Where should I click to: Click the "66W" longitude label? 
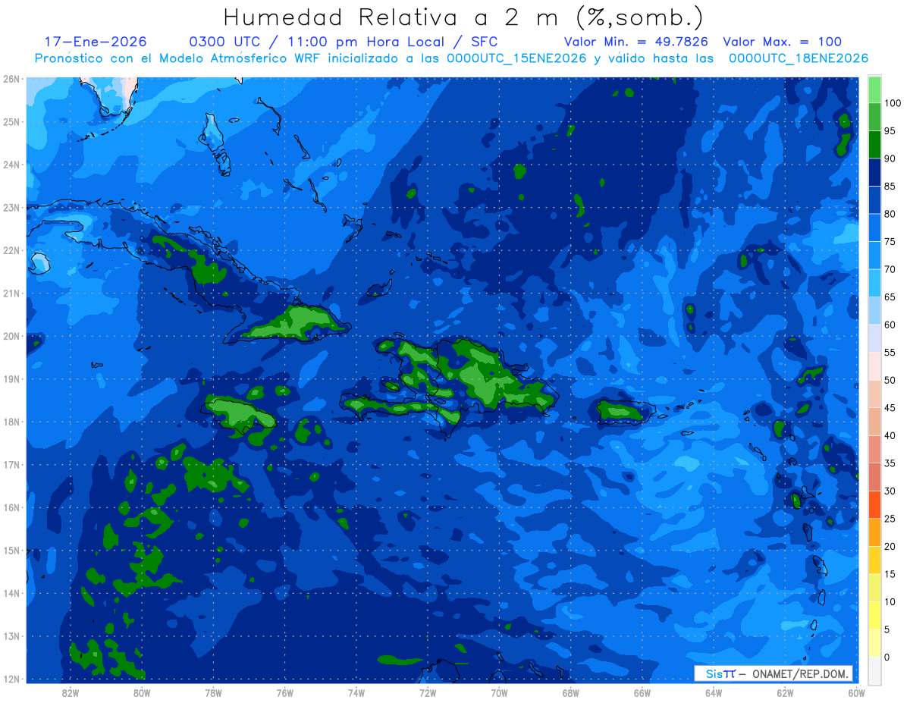(x=642, y=692)
